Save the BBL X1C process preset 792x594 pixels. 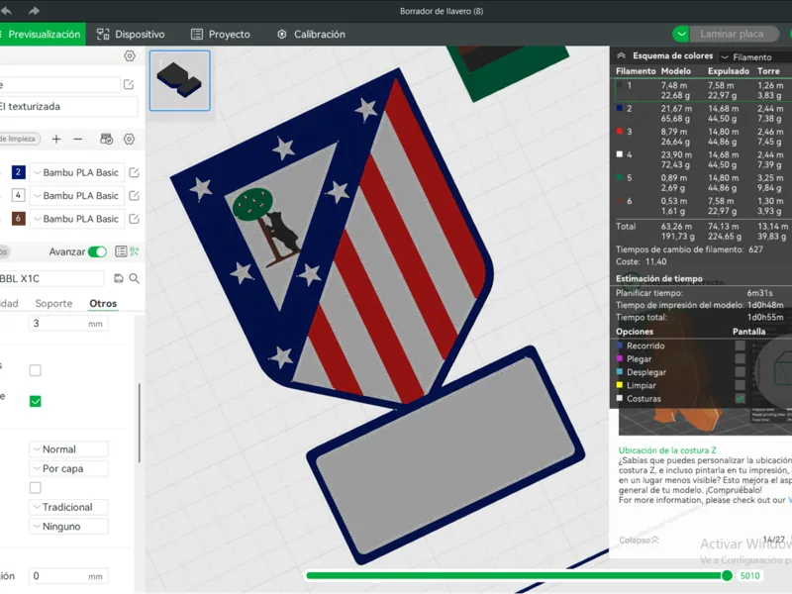coord(119,278)
